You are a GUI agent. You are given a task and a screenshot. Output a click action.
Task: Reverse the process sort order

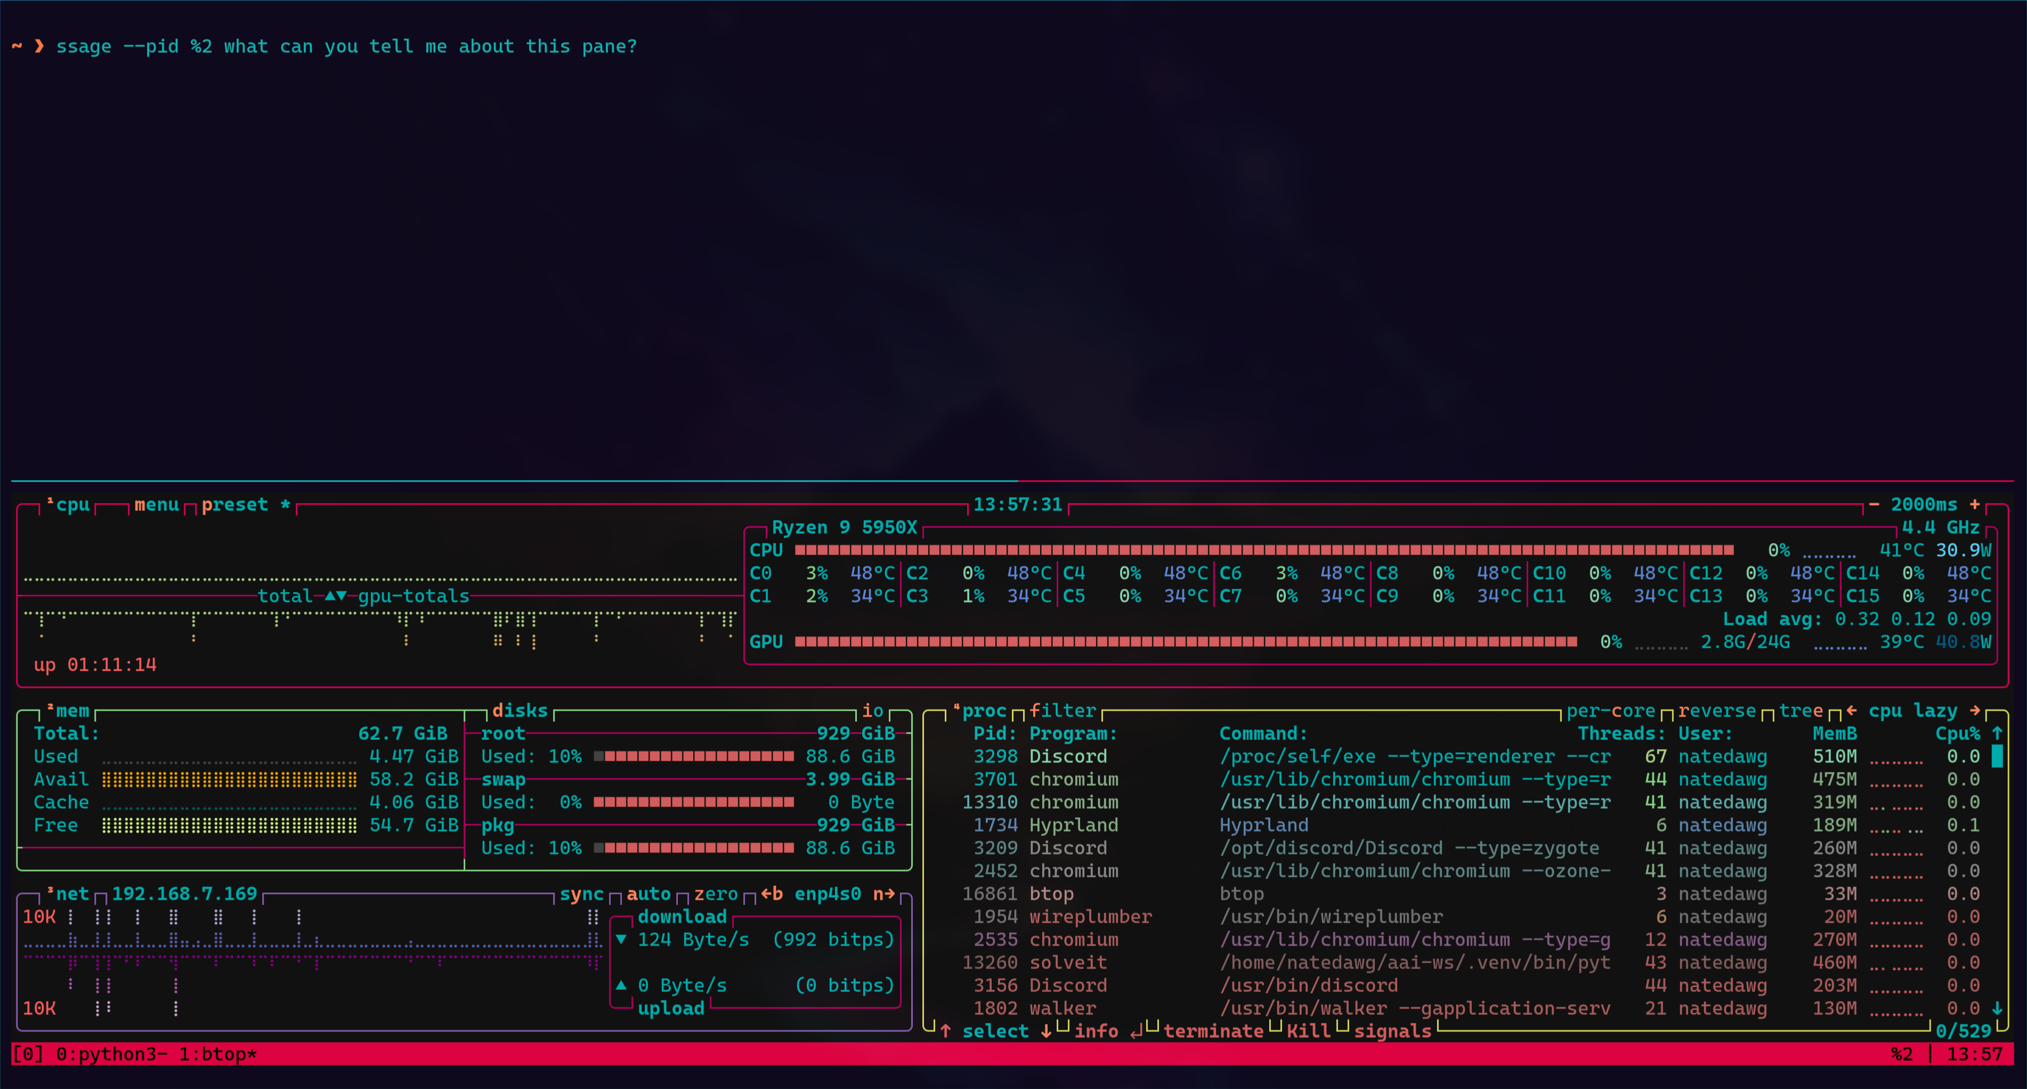(x=1717, y=711)
